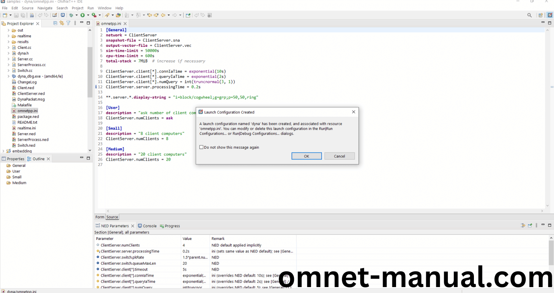This screenshot has height=293, width=554.
Task: Open the Run button dropdown arrow
Action: pyautogui.click(x=88, y=15)
